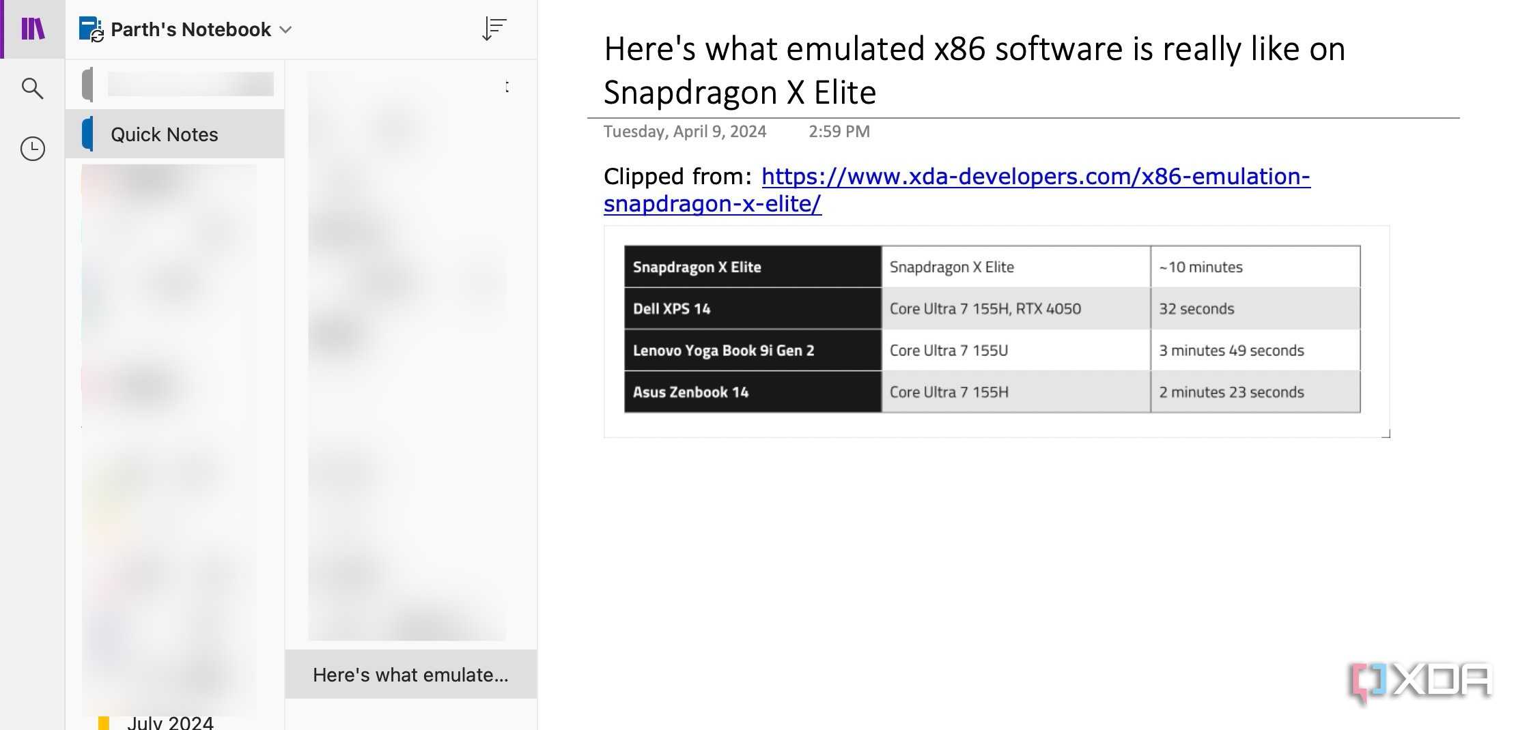
Task: Click the "~10 minutes" table cell
Action: (x=1255, y=267)
